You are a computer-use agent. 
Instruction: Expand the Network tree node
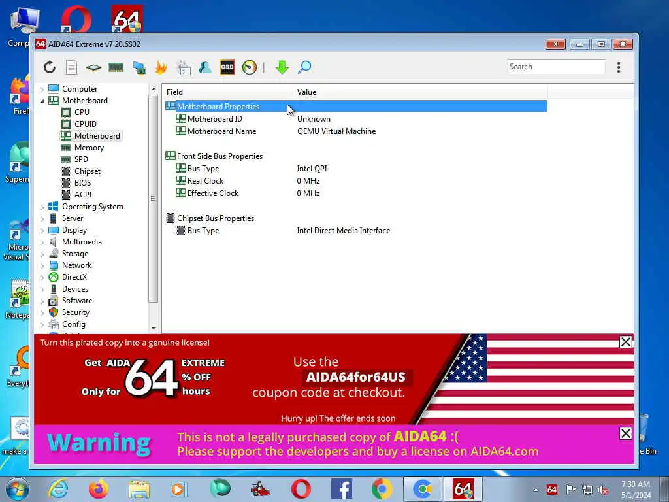(x=42, y=265)
